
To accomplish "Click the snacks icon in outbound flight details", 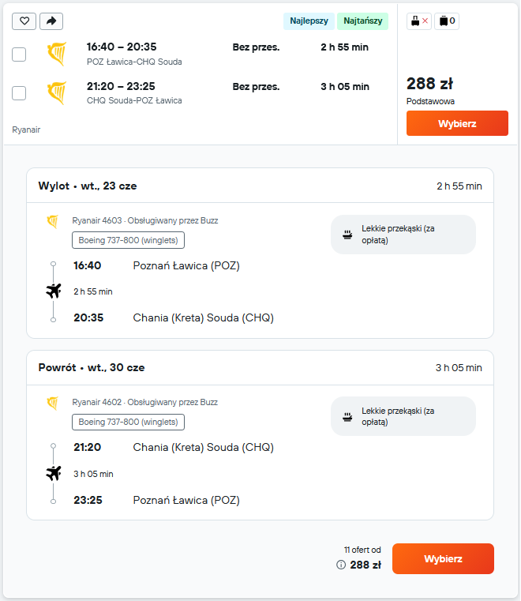I will (347, 235).
